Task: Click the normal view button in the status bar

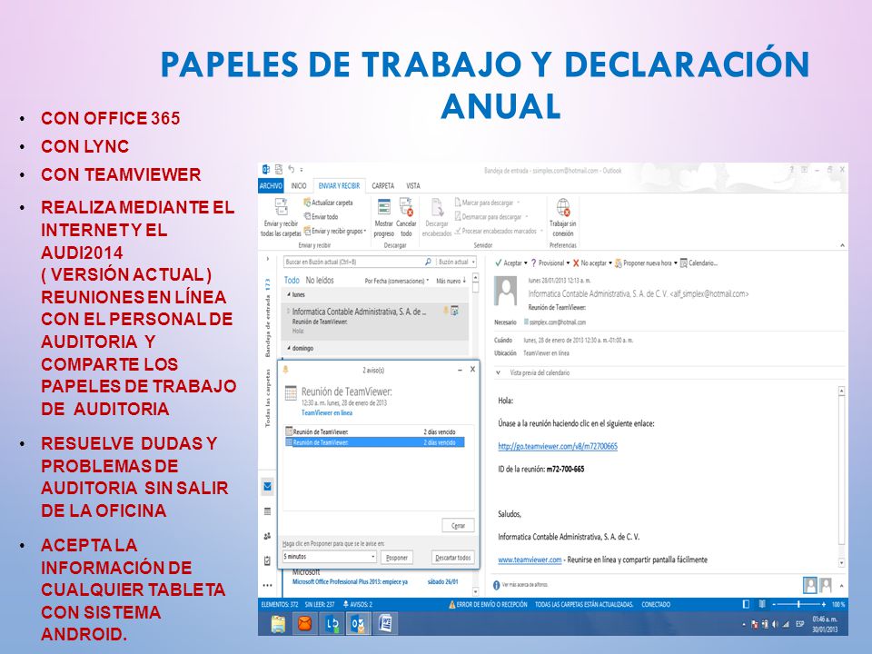Action: coord(747,604)
